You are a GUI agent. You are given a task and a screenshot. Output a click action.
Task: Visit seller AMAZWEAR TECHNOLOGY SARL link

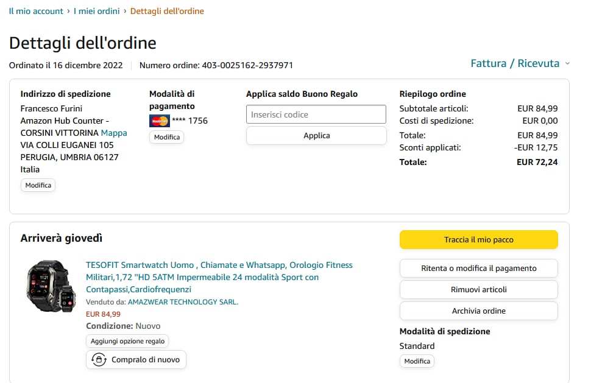(183, 302)
